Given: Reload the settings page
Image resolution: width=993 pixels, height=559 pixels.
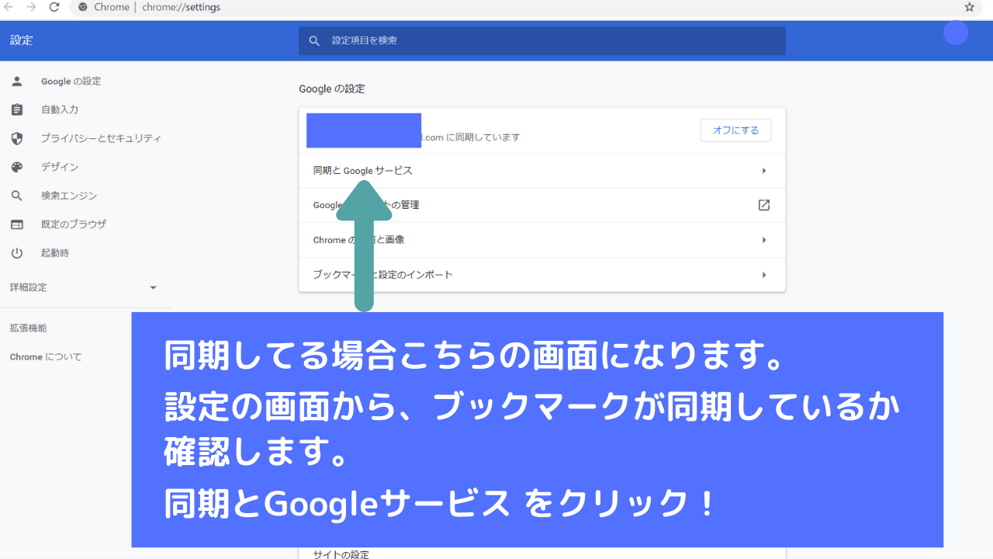Looking at the screenshot, I should pyautogui.click(x=54, y=7).
